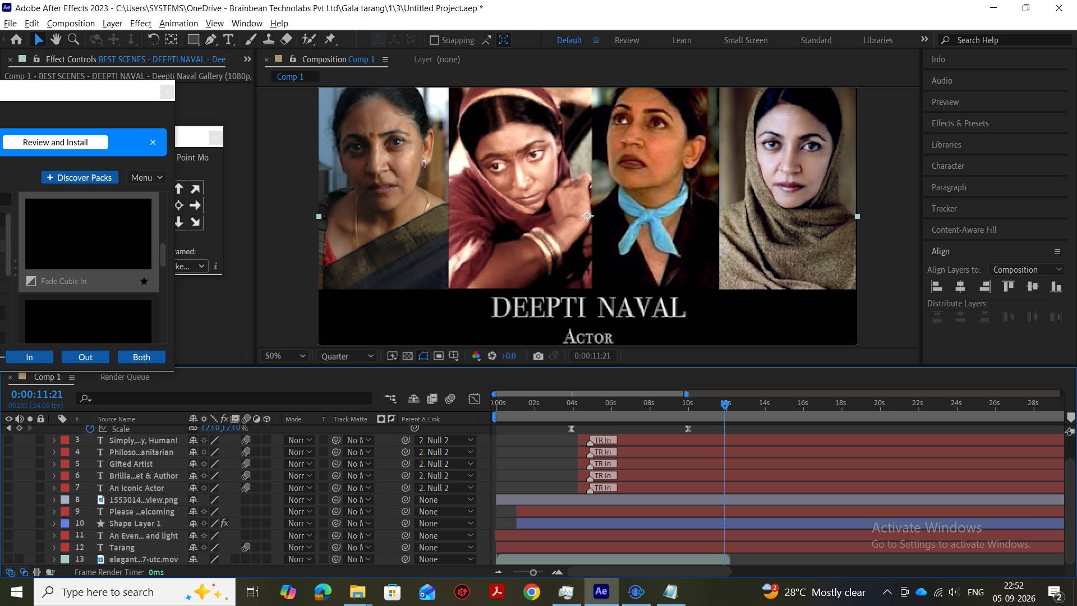Open the 50% magnification dropdown
1077x606 pixels.
pyautogui.click(x=285, y=356)
